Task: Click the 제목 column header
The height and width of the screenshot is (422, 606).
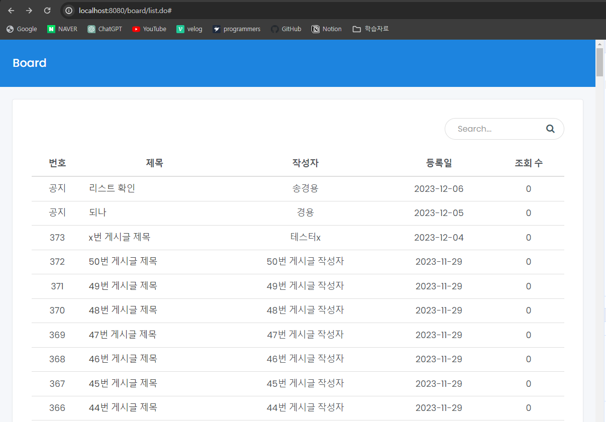Action: coord(155,163)
